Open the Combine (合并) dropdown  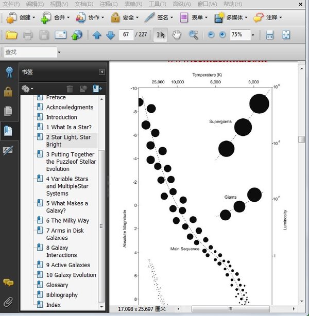pos(55,17)
